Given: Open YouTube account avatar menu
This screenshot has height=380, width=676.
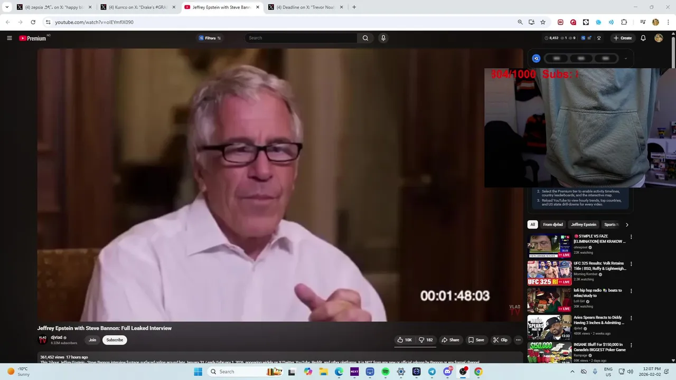Looking at the screenshot, I should pyautogui.click(x=659, y=38).
